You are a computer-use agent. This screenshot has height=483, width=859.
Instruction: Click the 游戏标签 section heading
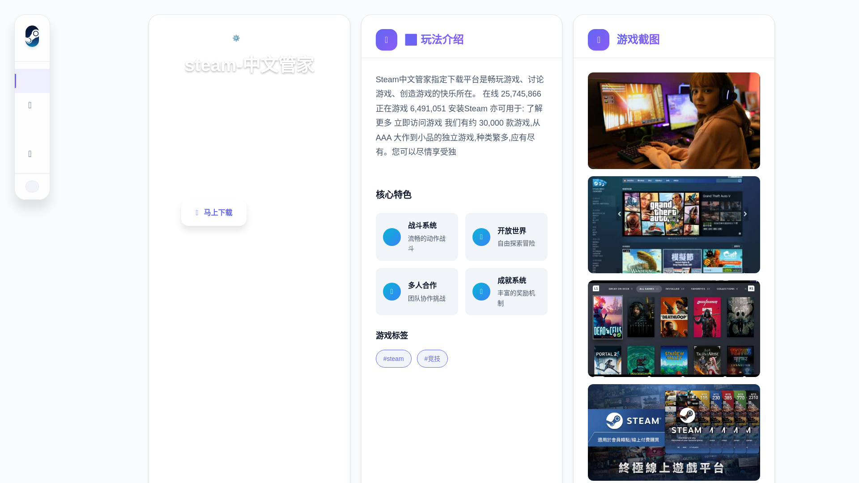click(392, 335)
